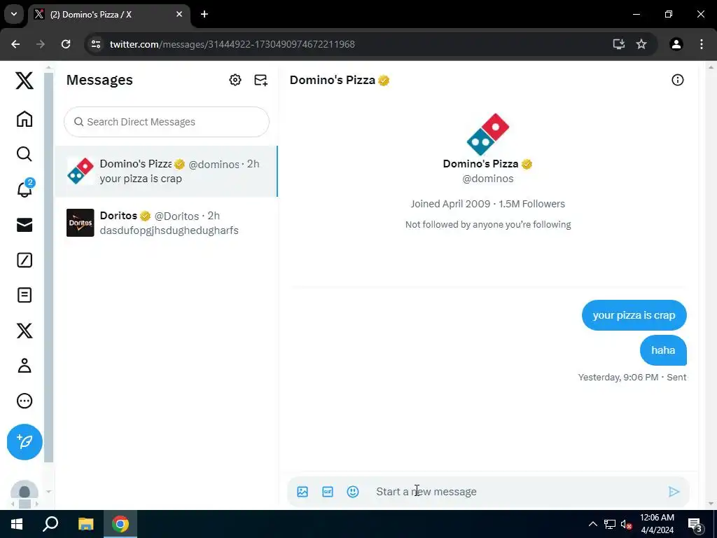
Task: Click the muted volume tray icon
Action: (x=626, y=524)
